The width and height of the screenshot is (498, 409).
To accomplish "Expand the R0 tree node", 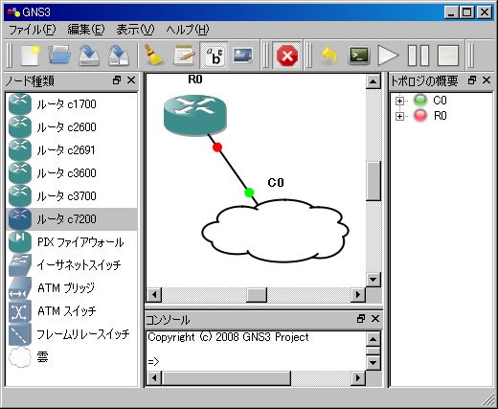I will pyautogui.click(x=399, y=116).
